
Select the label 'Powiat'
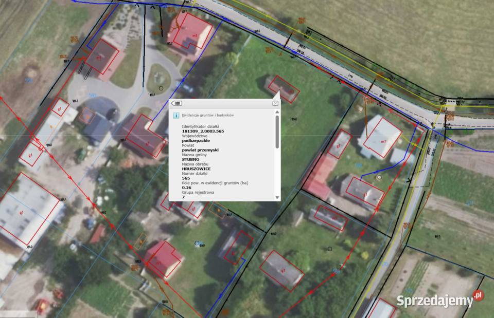188,145
